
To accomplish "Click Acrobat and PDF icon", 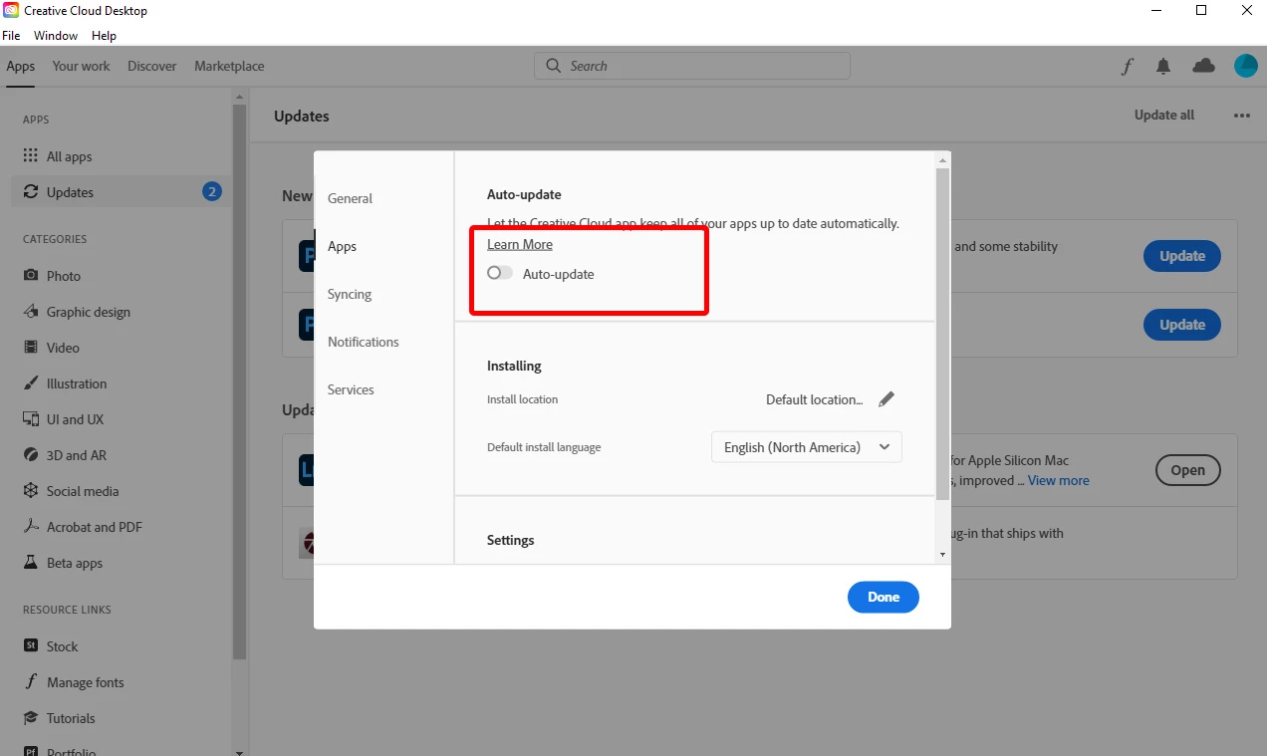I will [x=31, y=527].
